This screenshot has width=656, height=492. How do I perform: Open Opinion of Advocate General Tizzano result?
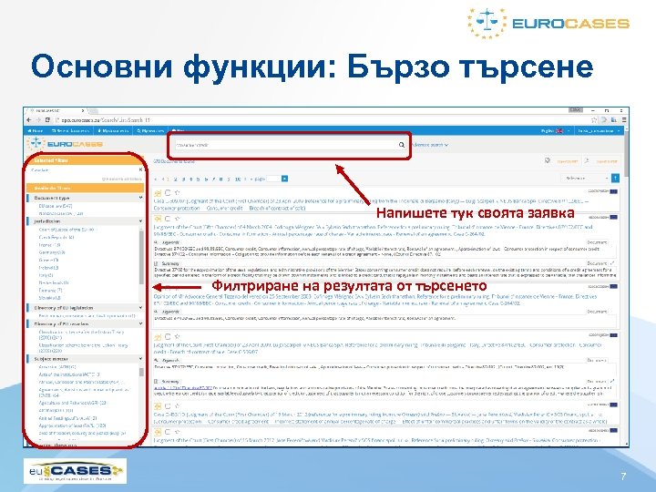375,300
